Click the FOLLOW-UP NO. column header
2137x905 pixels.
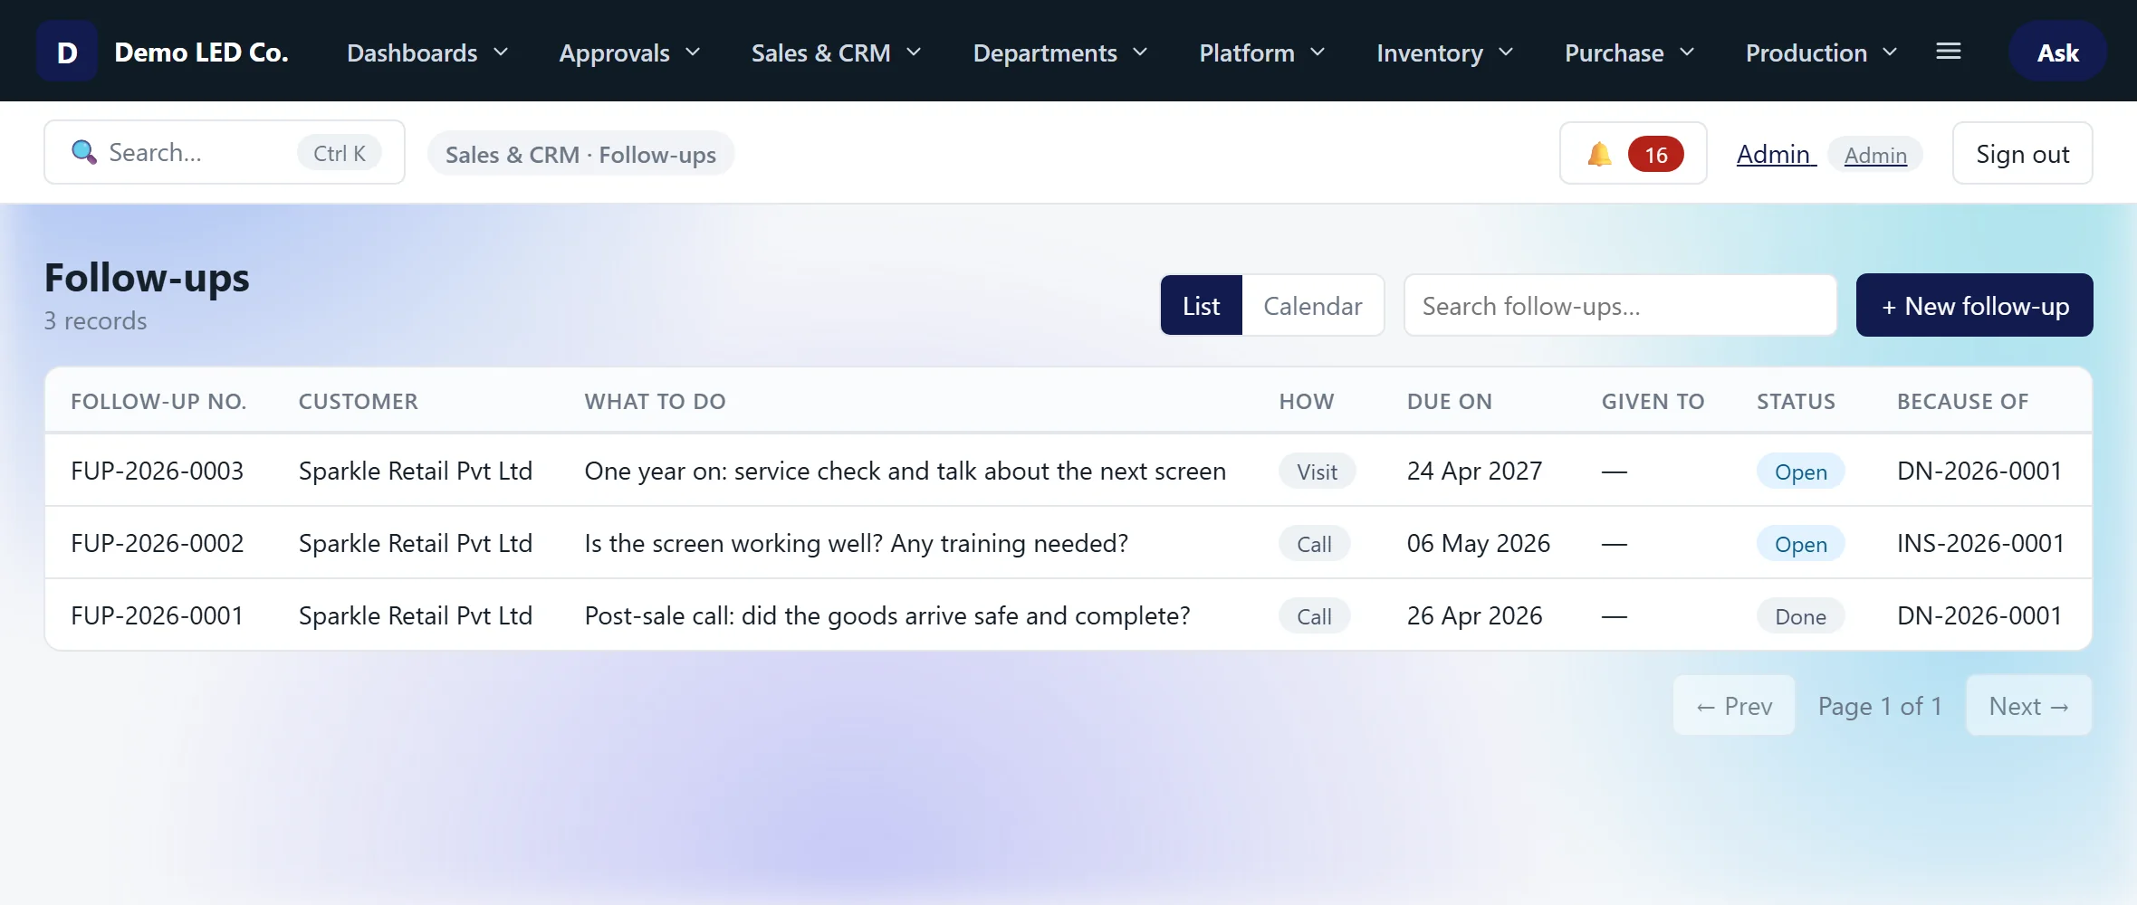(x=158, y=401)
